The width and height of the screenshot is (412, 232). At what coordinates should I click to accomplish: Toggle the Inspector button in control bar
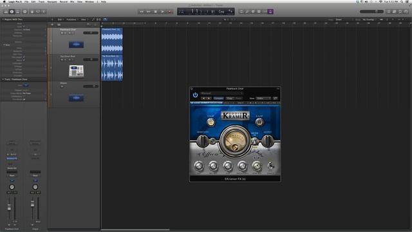click(x=12, y=12)
